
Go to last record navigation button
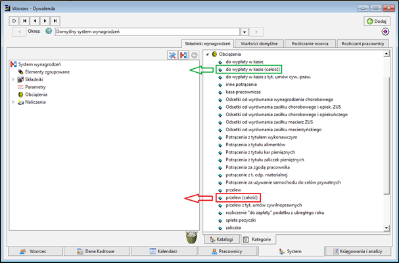[x=55, y=21]
